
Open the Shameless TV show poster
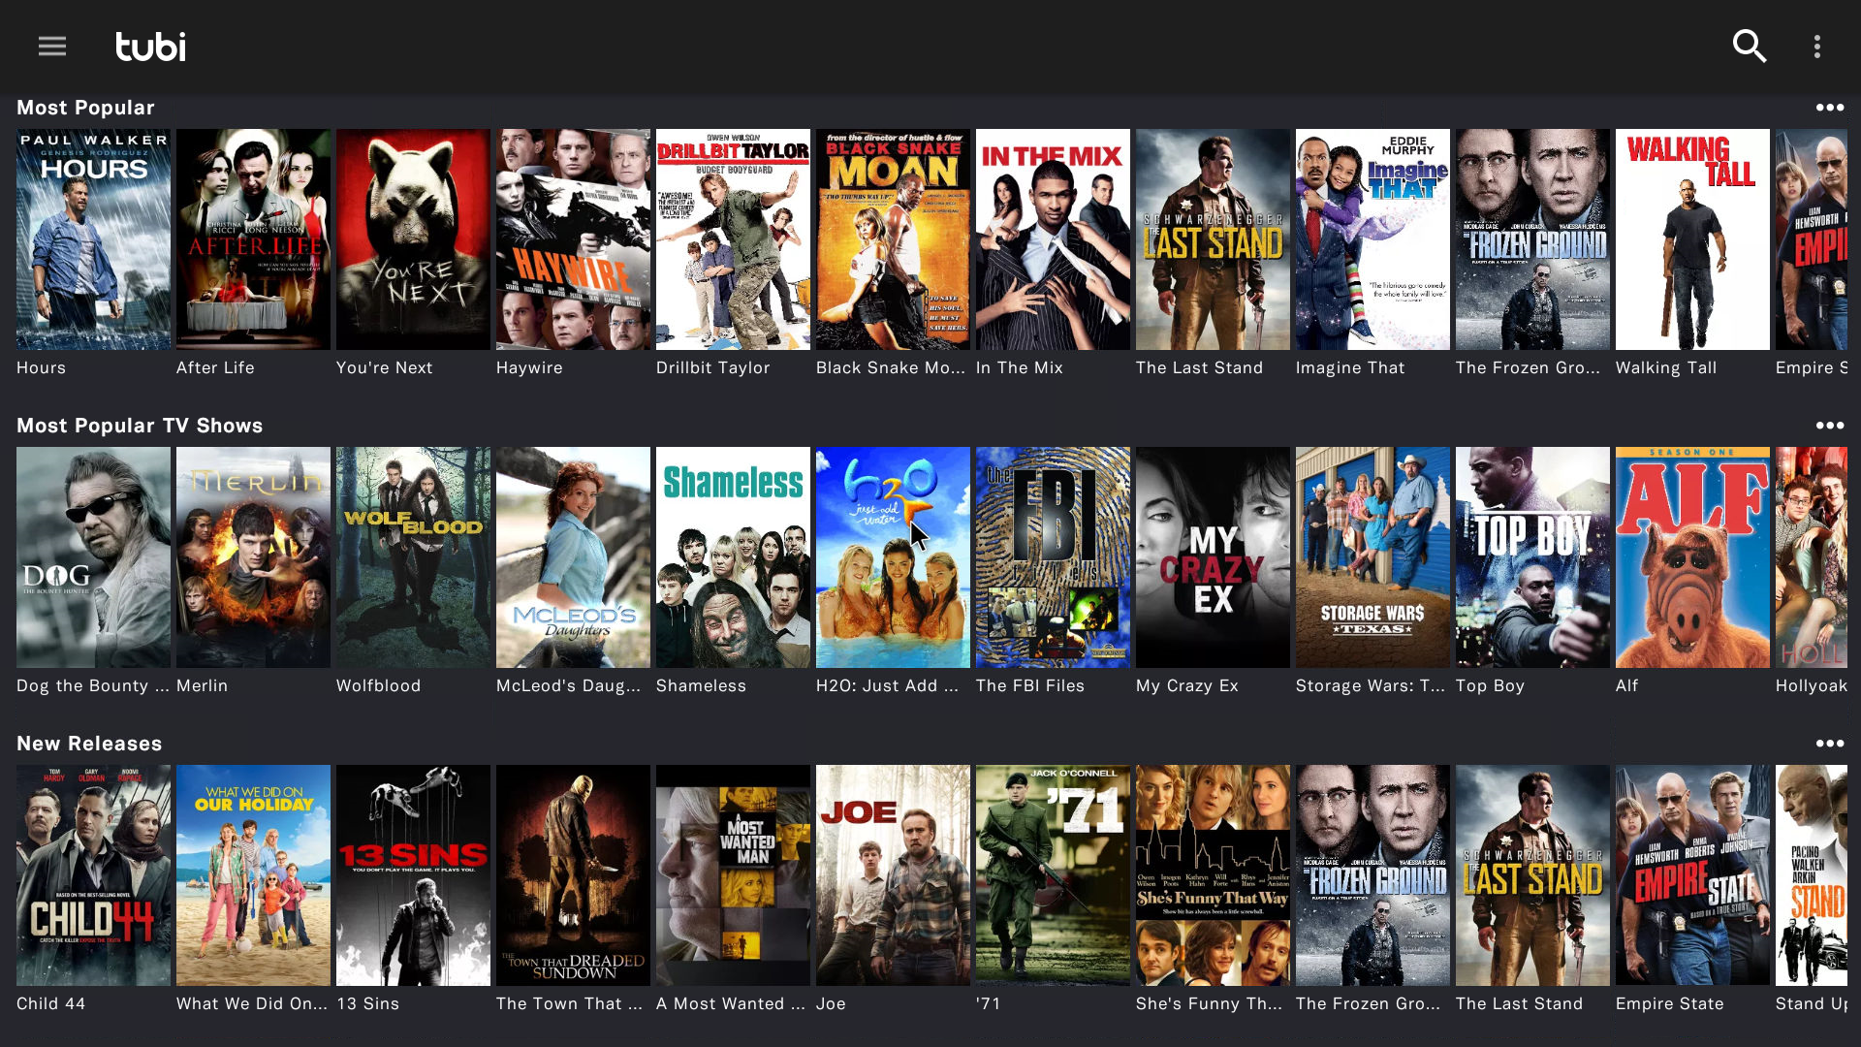pos(733,557)
